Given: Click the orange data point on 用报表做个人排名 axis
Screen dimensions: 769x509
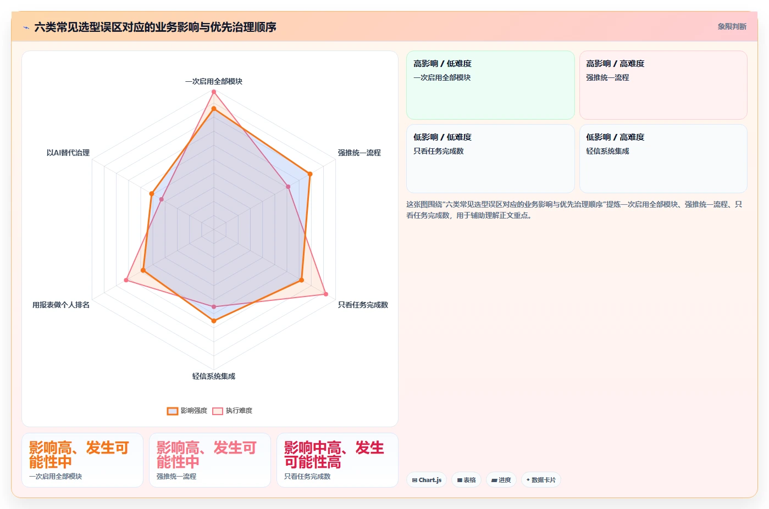Looking at the screenshot, I should pyautogui.click(x=143, y=270).
